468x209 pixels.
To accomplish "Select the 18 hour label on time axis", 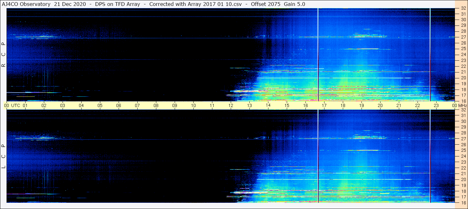I will click(x=343, y=105).
